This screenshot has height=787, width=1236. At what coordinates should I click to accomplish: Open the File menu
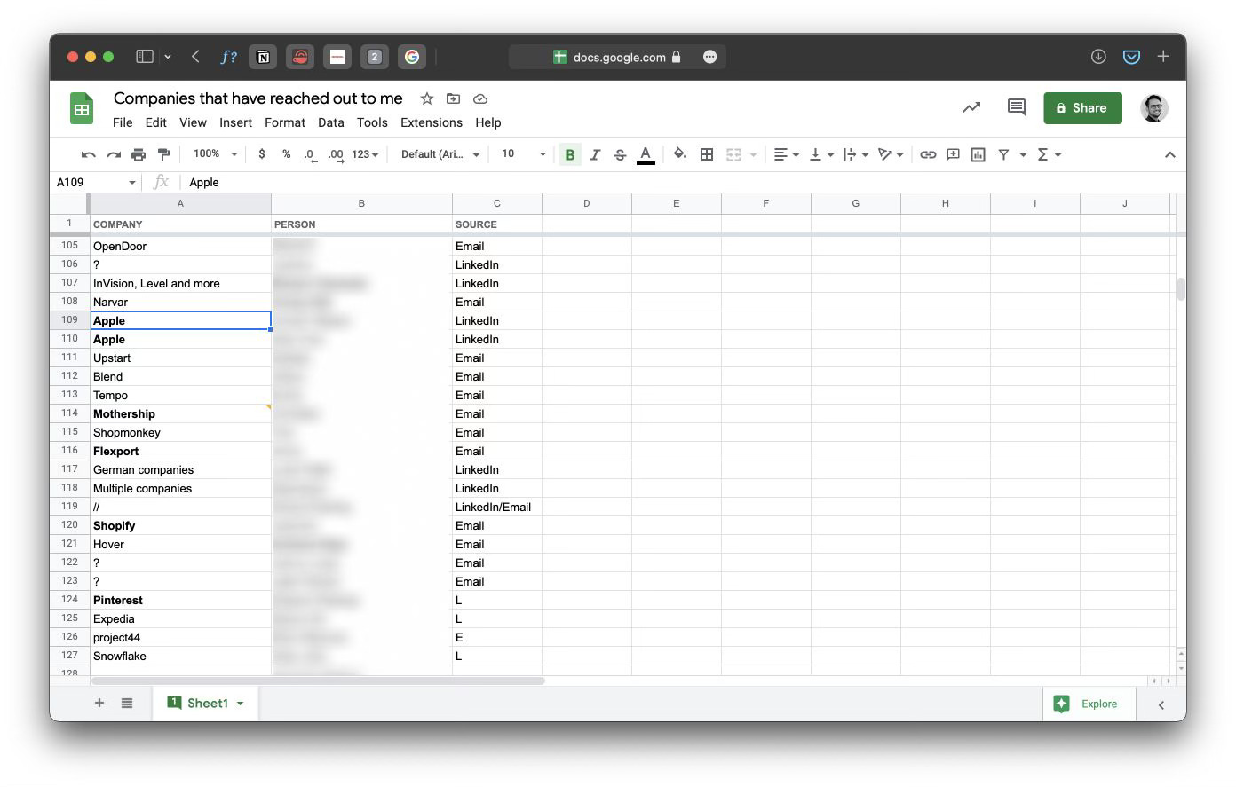click(123, 122)
